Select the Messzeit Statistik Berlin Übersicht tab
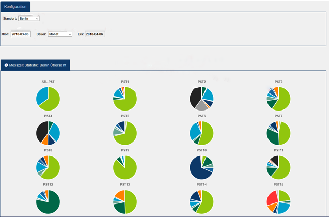This screenshot has width=331, height=220. [35, 65]
